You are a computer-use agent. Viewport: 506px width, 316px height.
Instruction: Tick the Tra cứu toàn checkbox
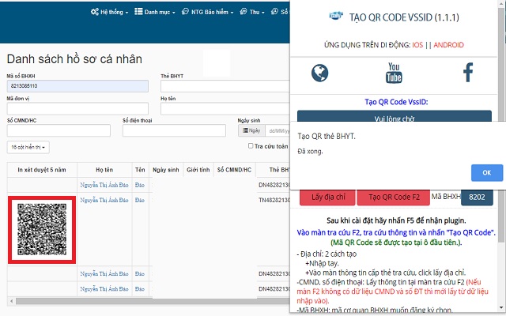[x=251, y=146]
